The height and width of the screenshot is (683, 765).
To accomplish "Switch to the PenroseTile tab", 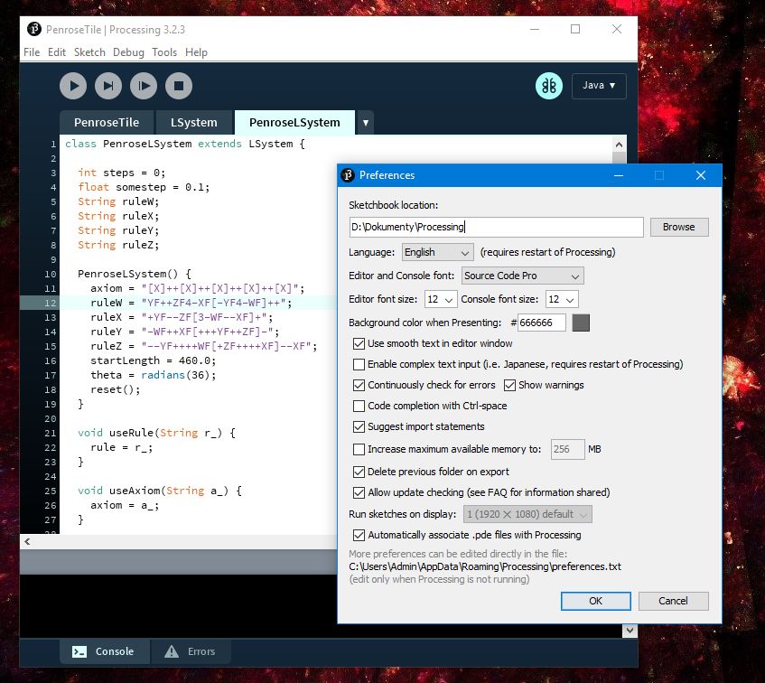I will pos(107,123).
